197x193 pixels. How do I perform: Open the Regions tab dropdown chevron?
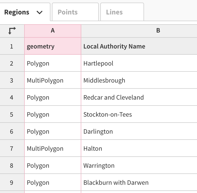(39, 12)
